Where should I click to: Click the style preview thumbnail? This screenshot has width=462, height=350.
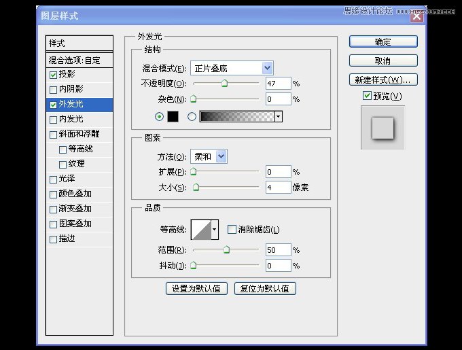[x=383, y=128]
